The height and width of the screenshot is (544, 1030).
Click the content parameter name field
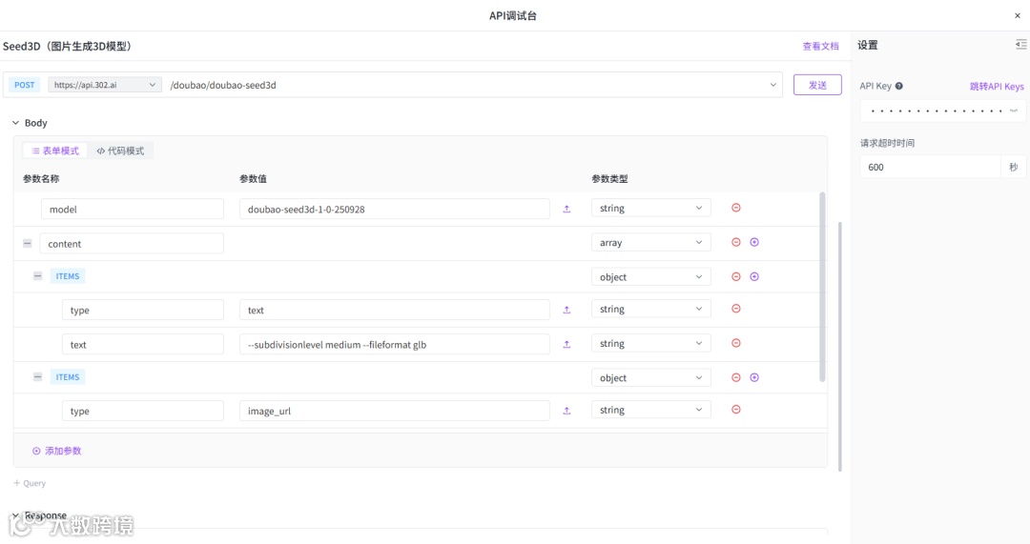pos(132,244)
